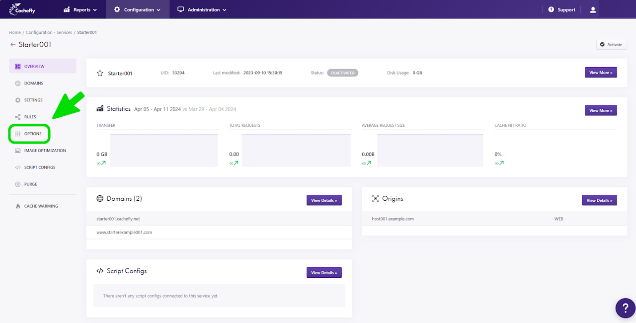Expand the Reports dropdown menu
The height and width of the screenshot is (323, 636).
[x=80, y=9]
